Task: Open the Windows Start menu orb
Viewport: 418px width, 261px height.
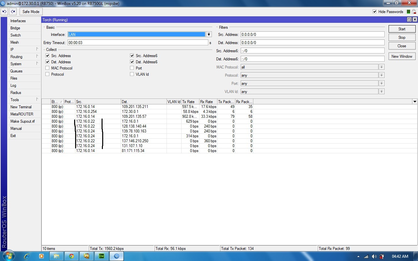Action: [x=8, y=256]
